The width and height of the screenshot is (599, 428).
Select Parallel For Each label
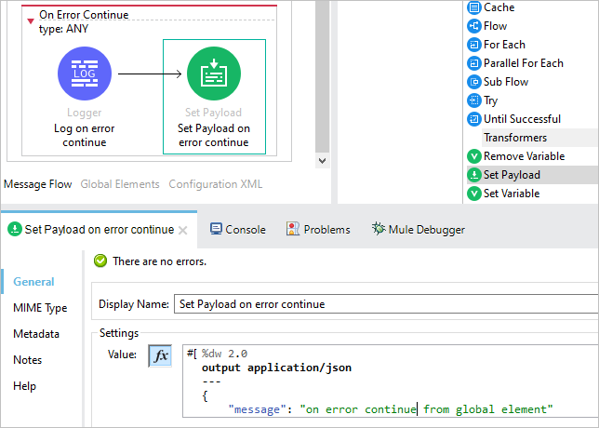click(524, 63)
